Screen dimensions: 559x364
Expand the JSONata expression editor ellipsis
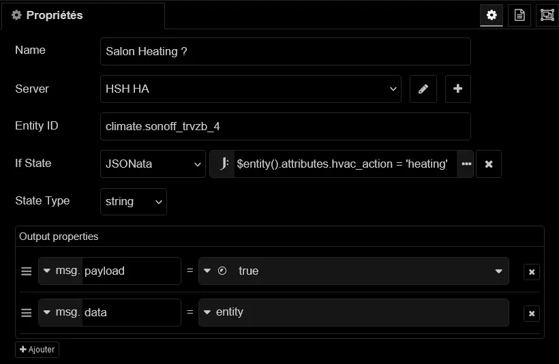click(x=466, y=164)
